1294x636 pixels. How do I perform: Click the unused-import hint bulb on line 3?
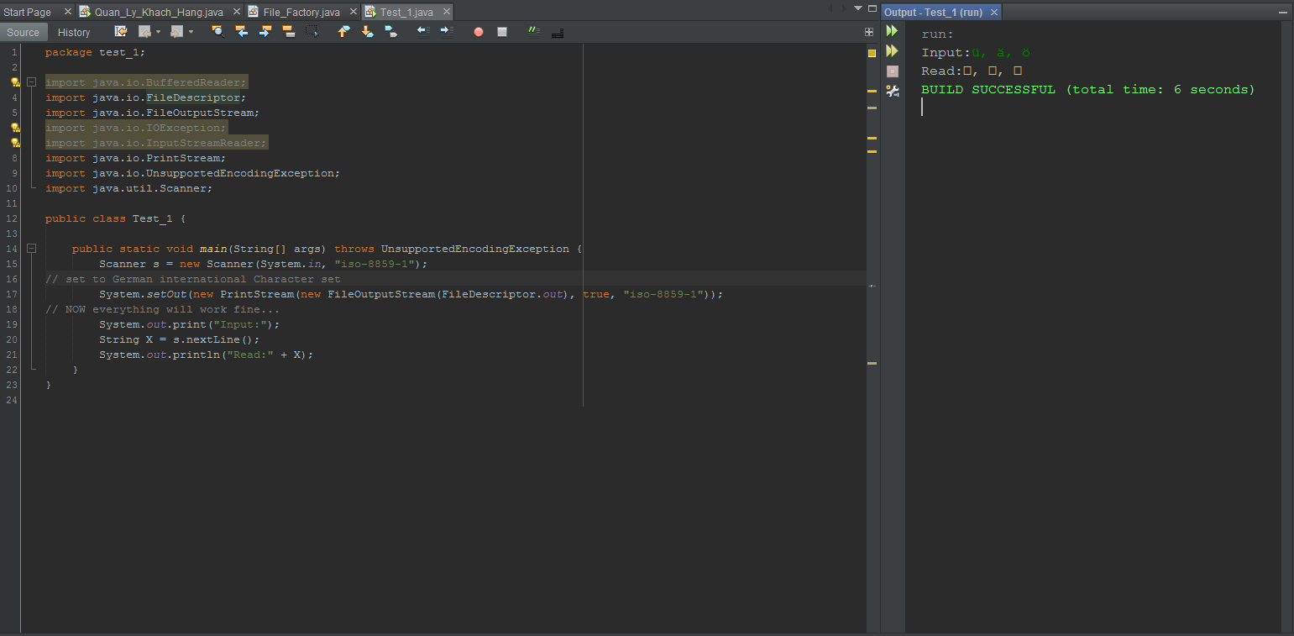(15, 82)
